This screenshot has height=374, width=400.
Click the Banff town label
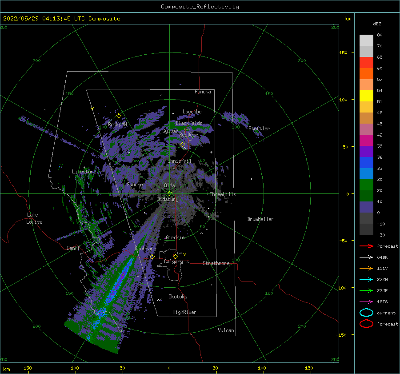point(73,248)
